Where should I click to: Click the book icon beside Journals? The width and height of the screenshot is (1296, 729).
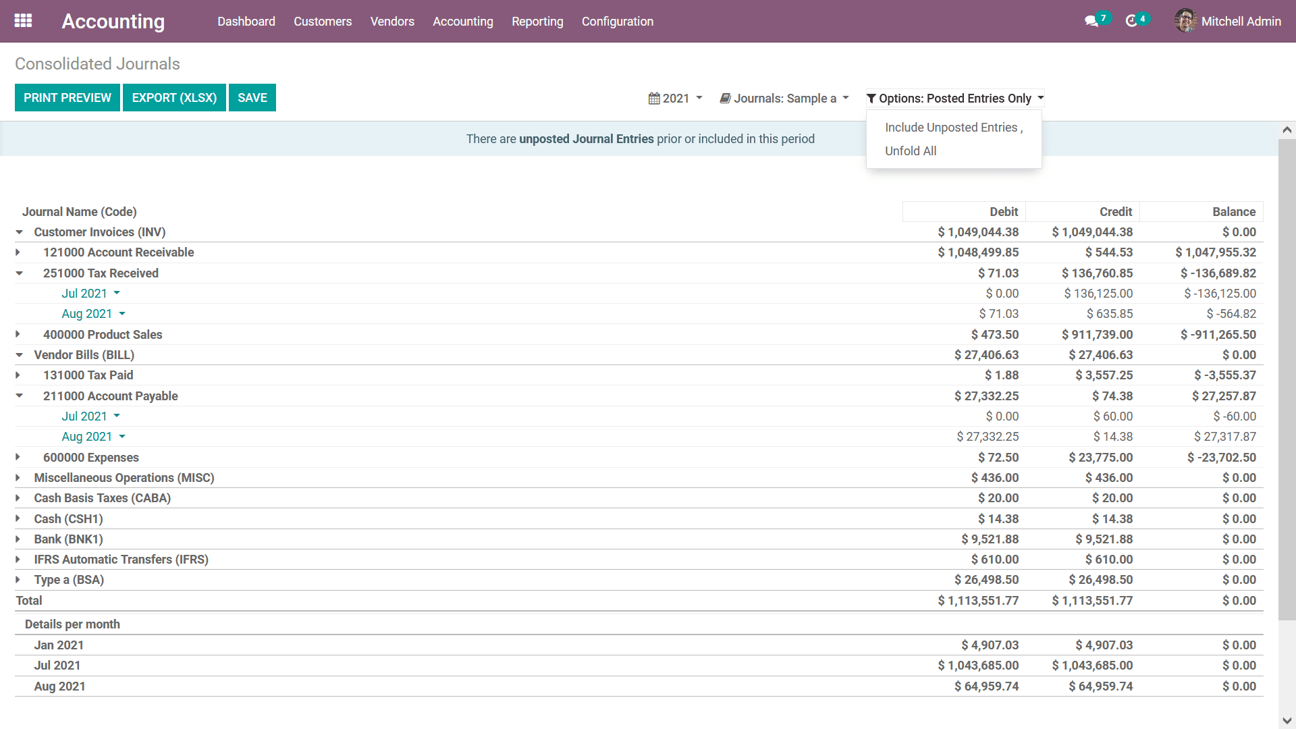[x=725, y=99]
